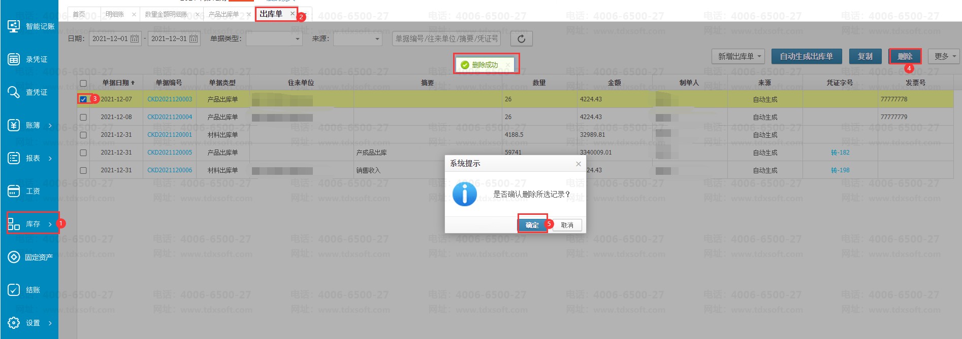This screenshot has width=962, height=339.
Task: Open the start date calendar icon
Action: [135, 39]
